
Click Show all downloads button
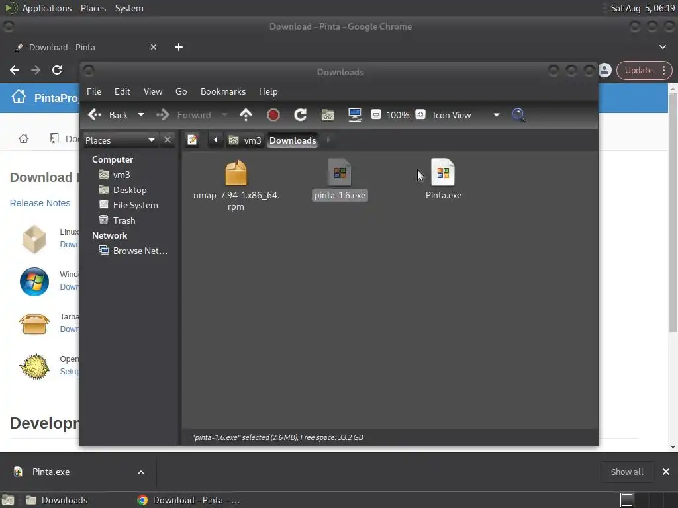[x=627, y=472]
